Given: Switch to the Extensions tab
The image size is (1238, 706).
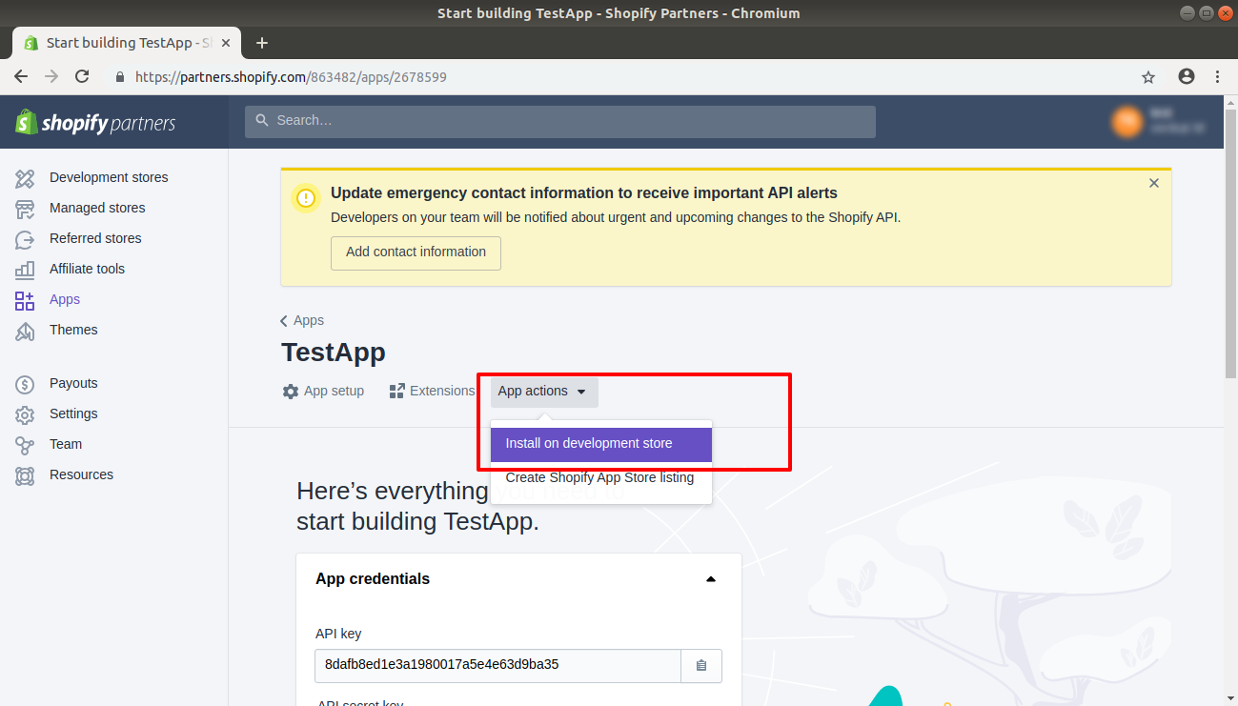Looking at the screenshot, I should pyautogui.click(x=432, y=392).
